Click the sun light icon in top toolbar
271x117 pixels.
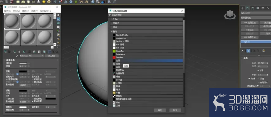[x=44, y=2]
